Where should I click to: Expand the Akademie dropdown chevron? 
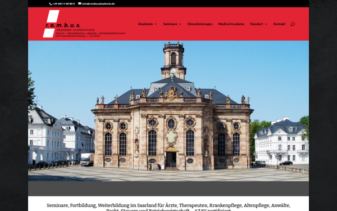(x=156, y=24)
